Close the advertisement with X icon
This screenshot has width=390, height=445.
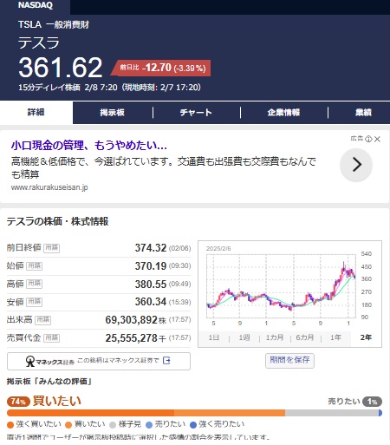pyautogui.click(x=377, y=139)
